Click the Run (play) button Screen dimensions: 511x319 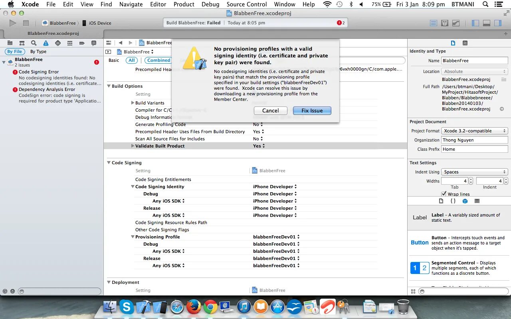pyautogui.click(x=13, y=23)
